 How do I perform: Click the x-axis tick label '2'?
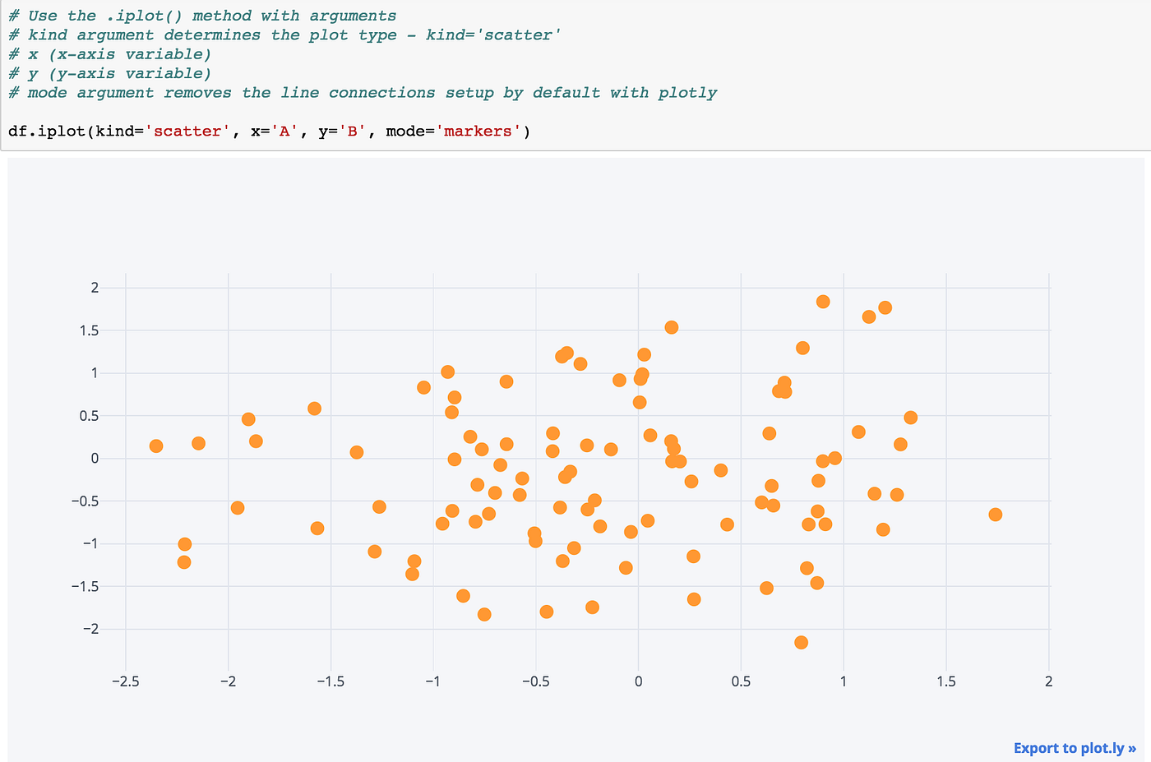(x=1048, y=681)
